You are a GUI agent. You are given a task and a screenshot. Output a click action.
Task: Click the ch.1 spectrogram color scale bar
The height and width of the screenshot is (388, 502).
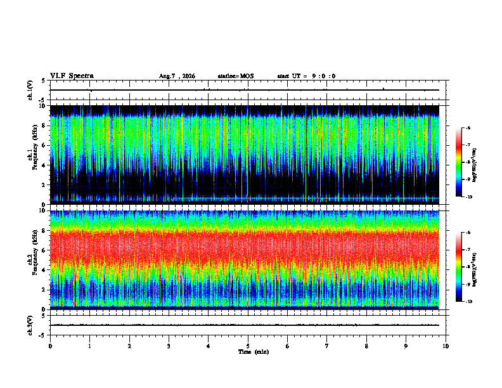(458, 162)
